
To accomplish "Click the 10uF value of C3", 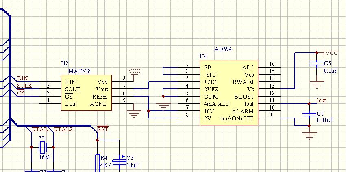I will tap(133, 165).
